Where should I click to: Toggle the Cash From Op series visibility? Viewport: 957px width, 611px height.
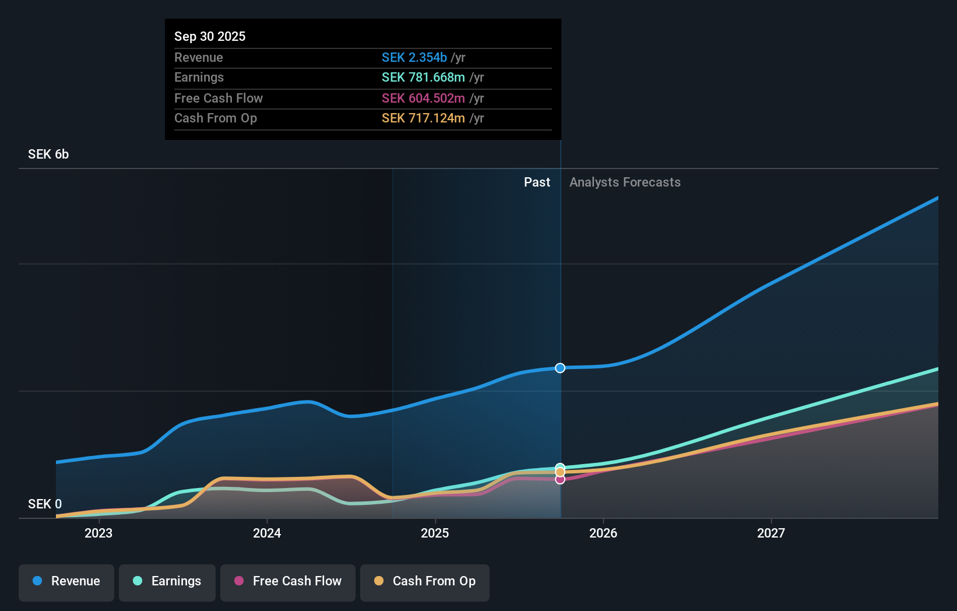click(425, 582)
